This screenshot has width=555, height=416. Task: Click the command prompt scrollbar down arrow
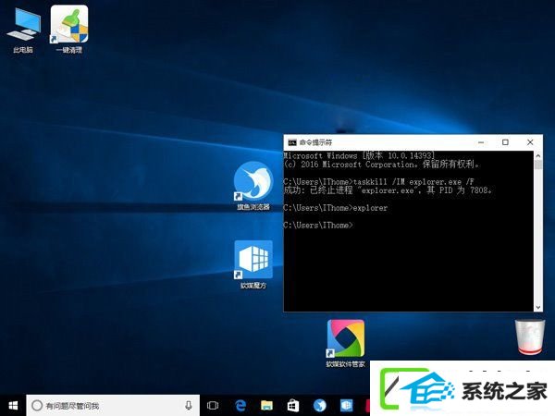click(538, 308)
